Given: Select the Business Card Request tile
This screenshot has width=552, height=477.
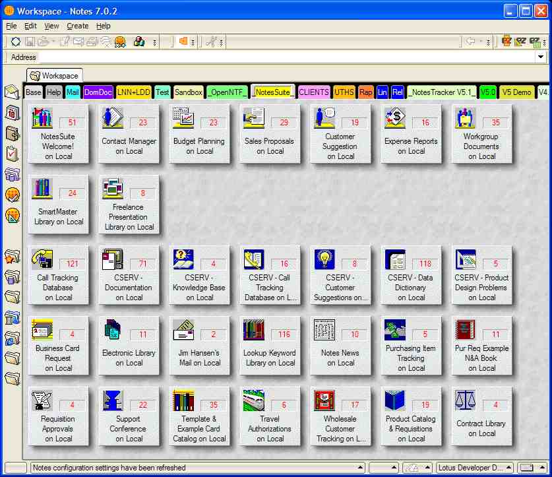Looking at the screenshot, I should [x=58, y=346].
